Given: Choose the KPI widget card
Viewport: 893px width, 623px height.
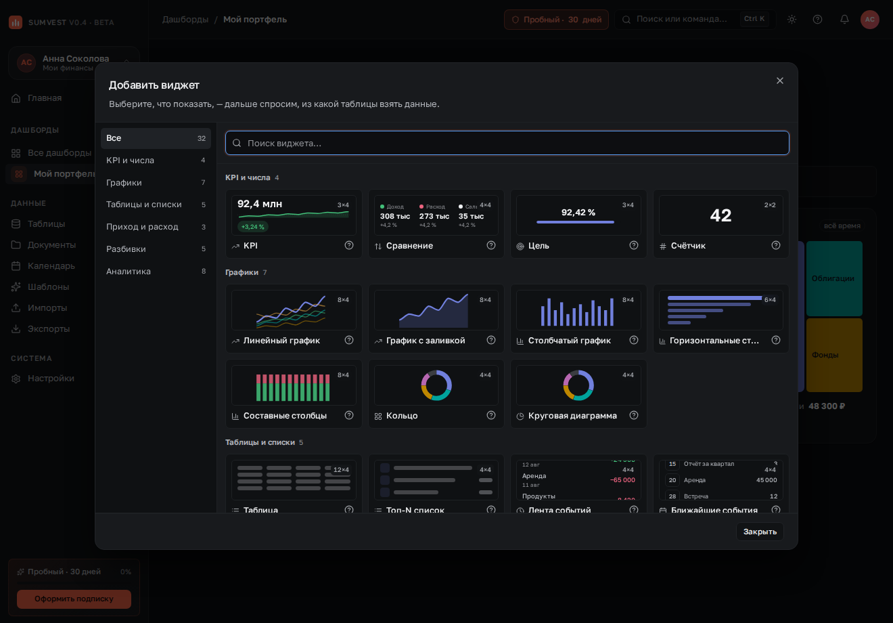Looking at the screenshot, I should [294, 223].
